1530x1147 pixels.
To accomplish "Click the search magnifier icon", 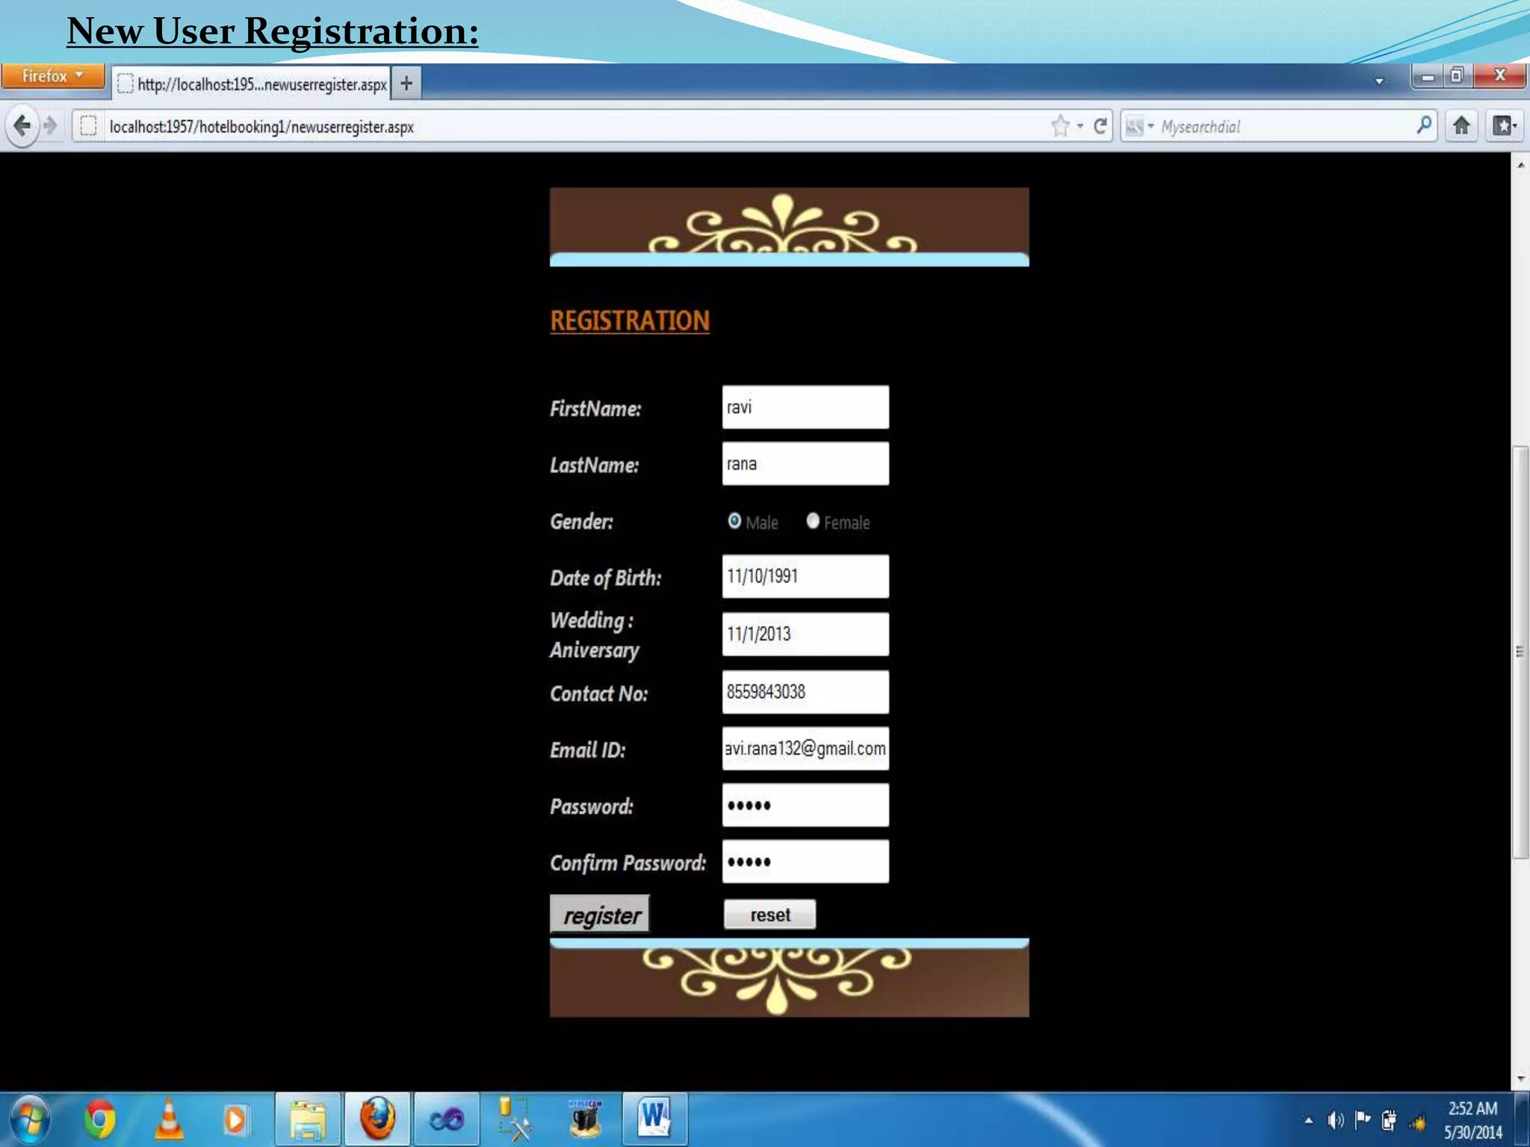I will (x=1424, y=125).
